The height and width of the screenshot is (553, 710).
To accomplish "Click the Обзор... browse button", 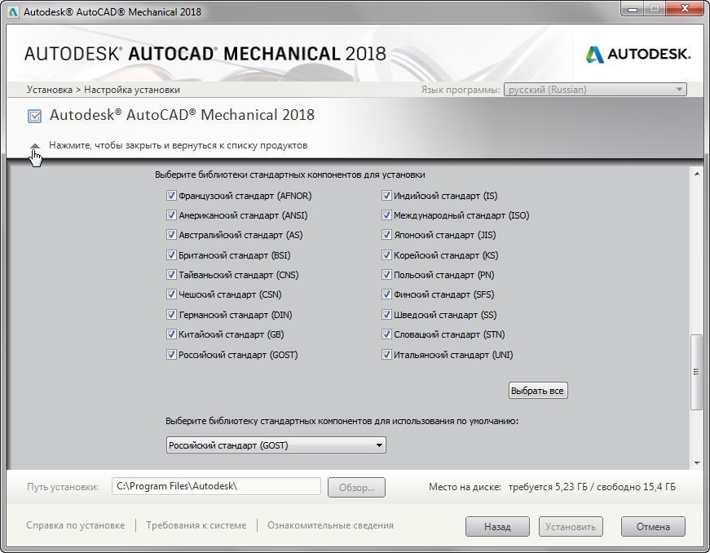I will pyautogui.click(x=356, y=487).
